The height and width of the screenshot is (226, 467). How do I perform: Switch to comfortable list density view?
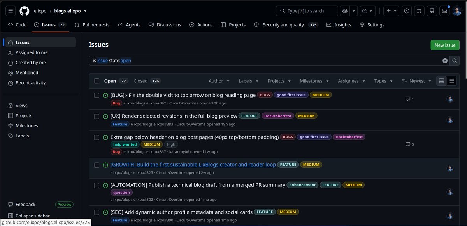[441, 81]
